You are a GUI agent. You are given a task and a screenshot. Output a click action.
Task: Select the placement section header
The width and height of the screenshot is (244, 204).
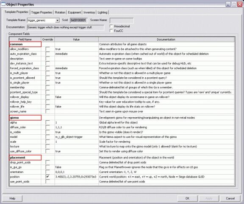click(25, 158)
